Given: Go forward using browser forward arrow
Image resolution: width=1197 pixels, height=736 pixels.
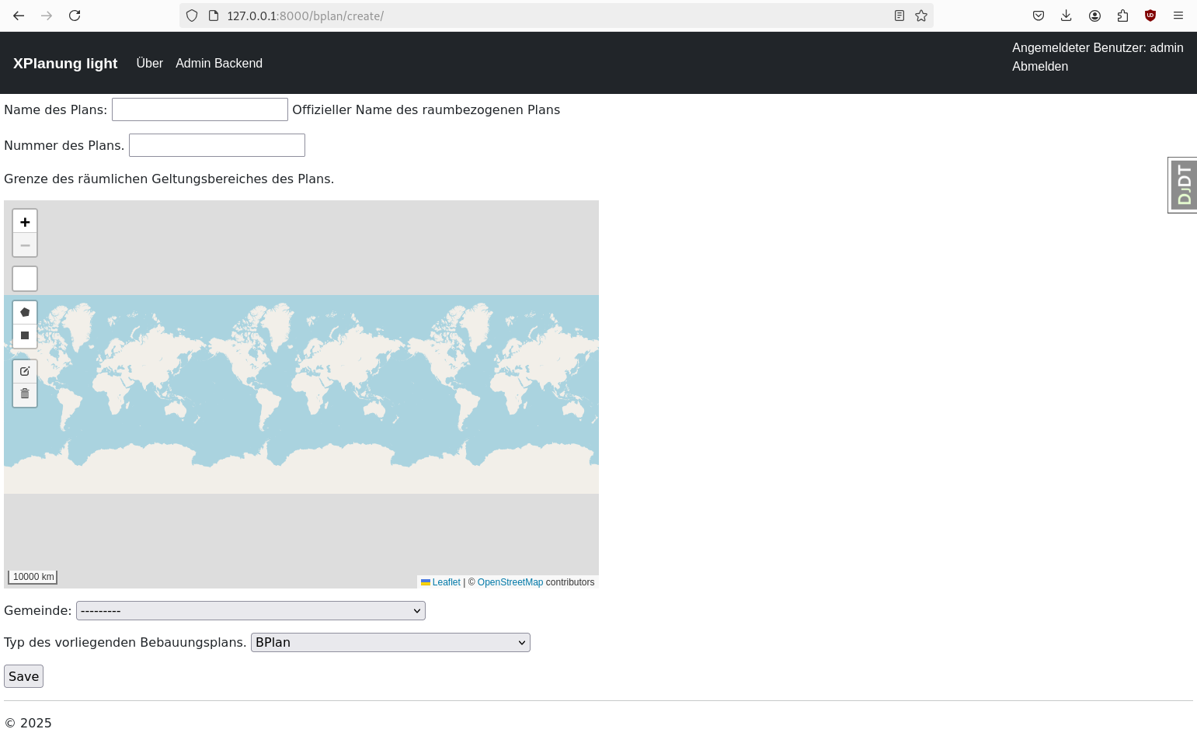Looking at the screenshot, I should (x=47, y=16).
